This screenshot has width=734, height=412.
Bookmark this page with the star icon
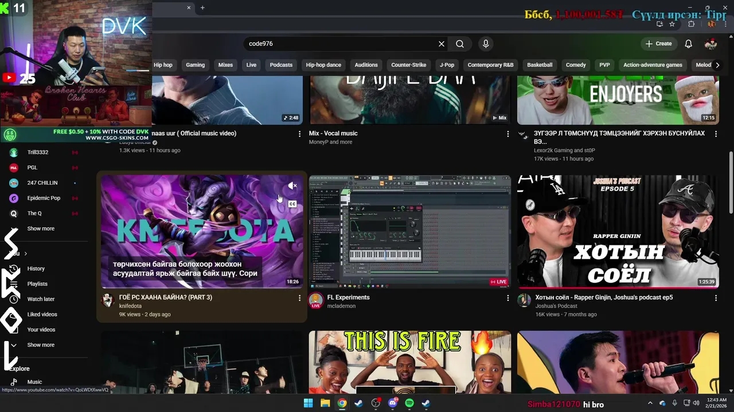tap(672, 24)
